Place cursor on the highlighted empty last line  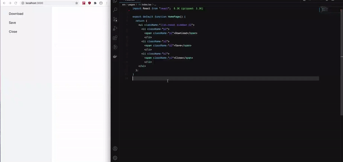[226, 78]
